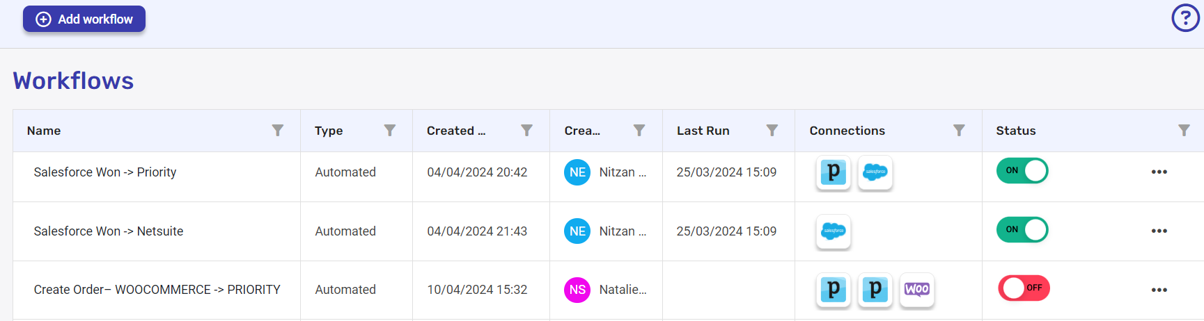Open filter dropdown for Connections column
This screenshot has width=1204, height=321.
tap(959, 131)
